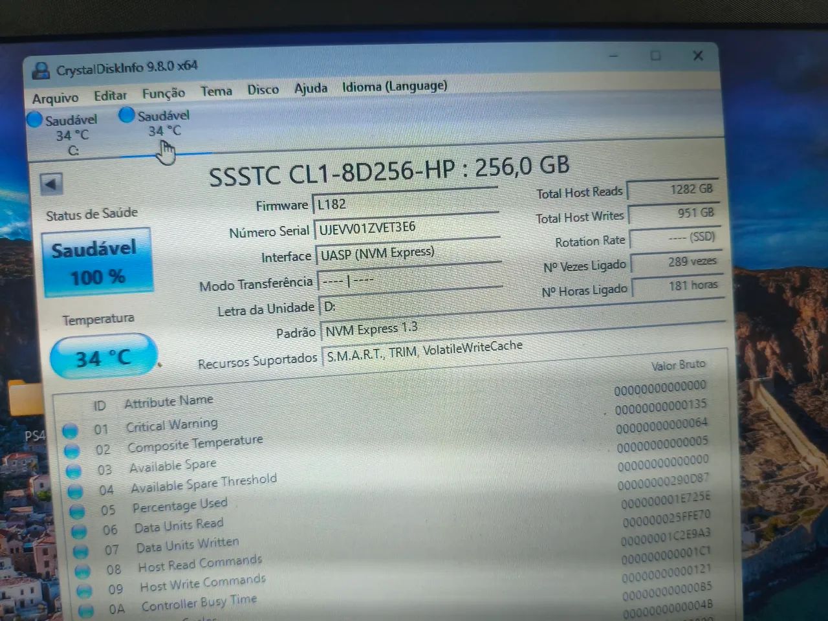Open the Idioma (Language) menu
The width and height of the screenshot is (828, 621).
coord(395,85)
